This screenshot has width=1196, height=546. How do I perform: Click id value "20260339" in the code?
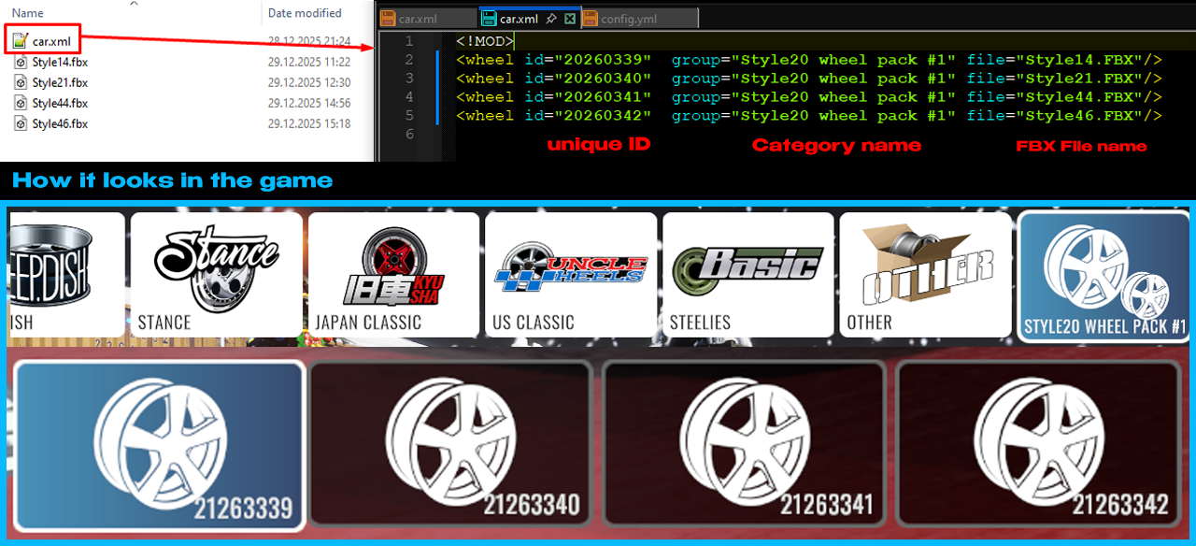[x=603, y=60]
